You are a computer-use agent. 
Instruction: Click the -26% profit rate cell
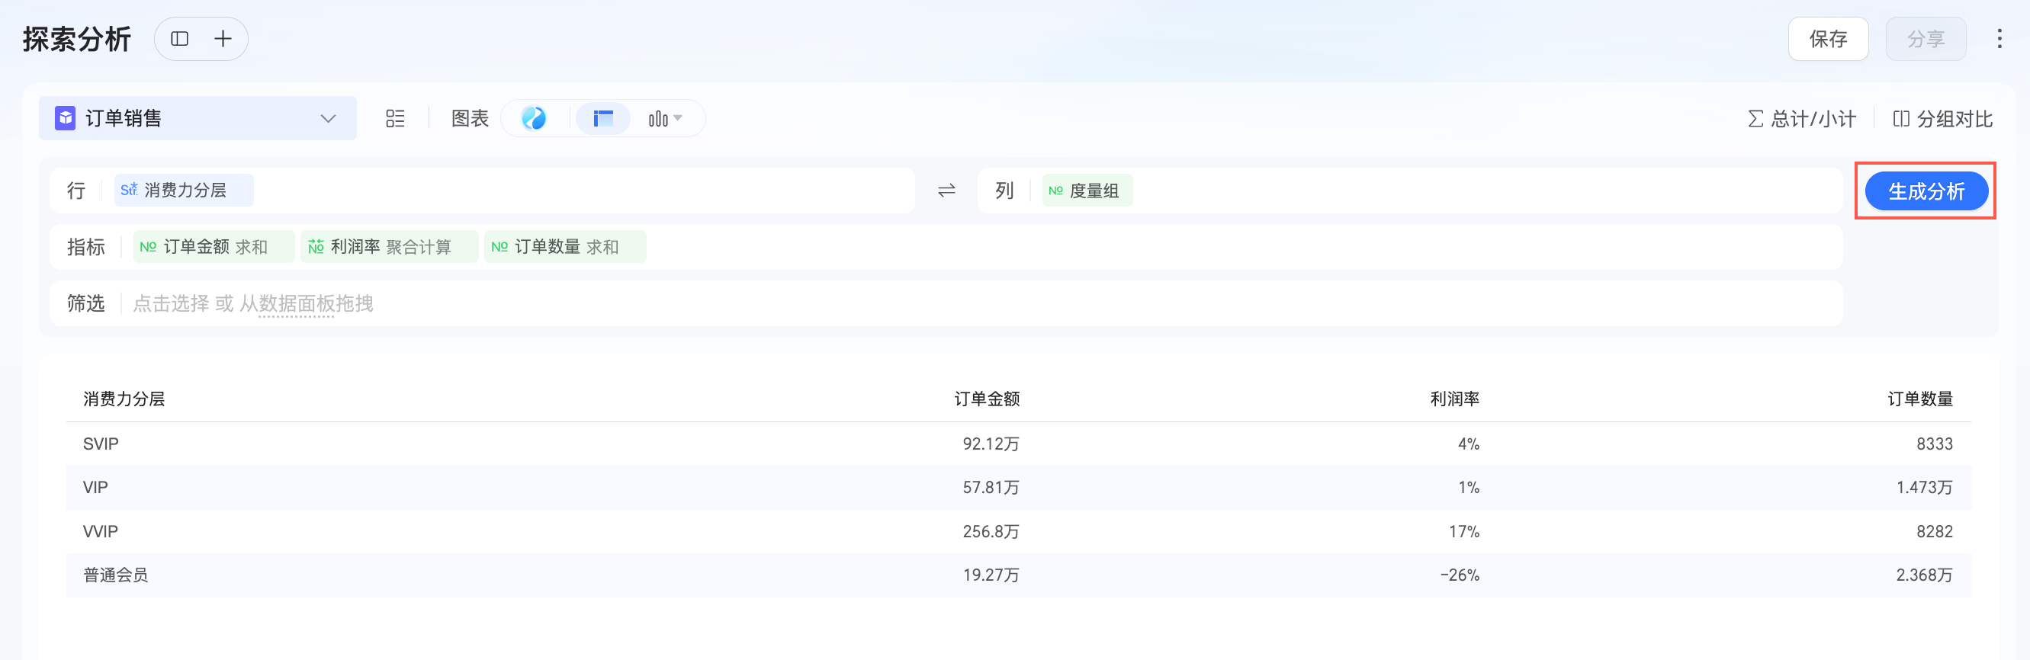(1460, 575)
